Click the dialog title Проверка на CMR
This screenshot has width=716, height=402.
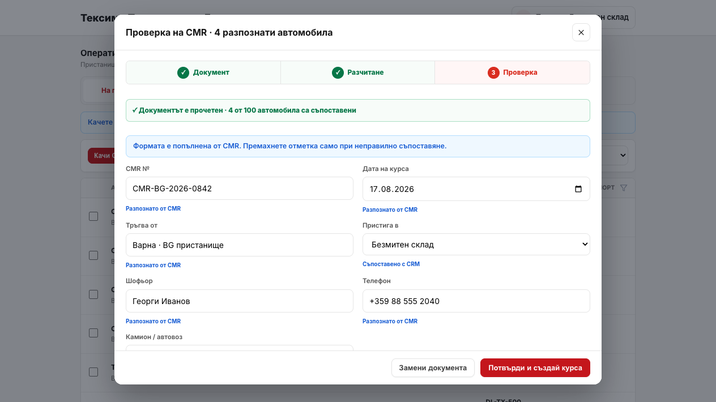click(229, 32)
